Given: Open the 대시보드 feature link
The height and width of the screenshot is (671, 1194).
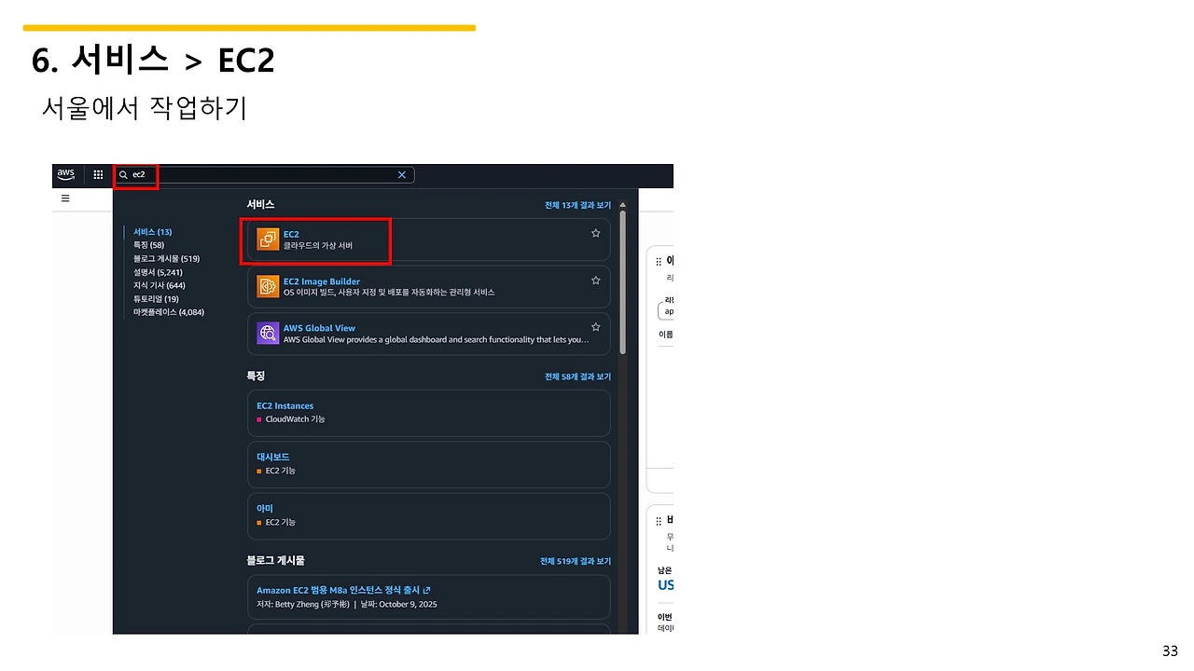Looking at the screenshot, I should point(273,457).
